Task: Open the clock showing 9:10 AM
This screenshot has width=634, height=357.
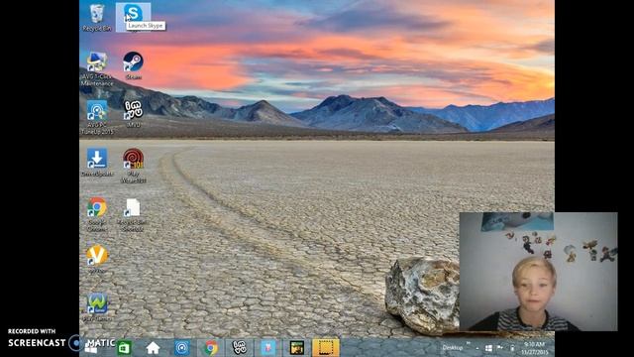Action: click(x=534, y=348)
